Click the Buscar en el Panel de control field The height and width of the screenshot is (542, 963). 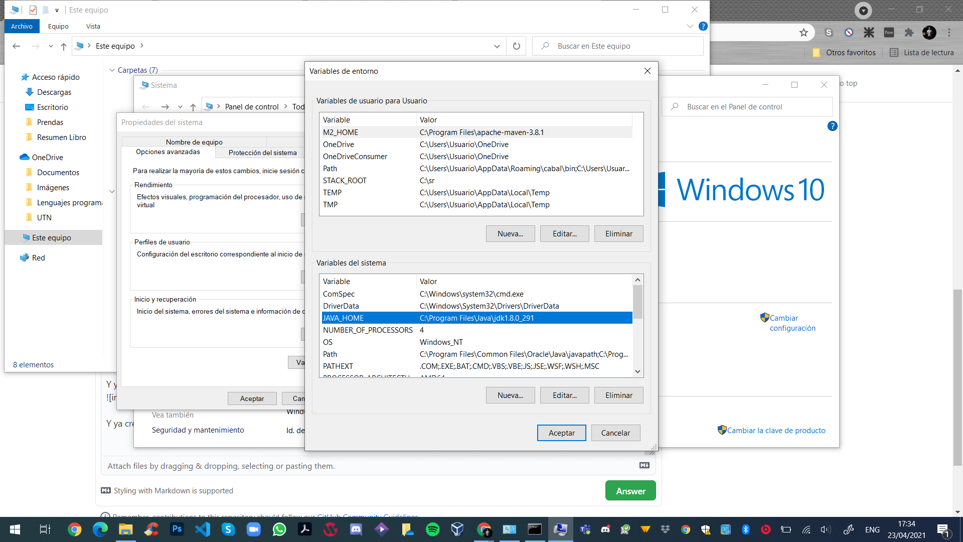pyautogui.click(x=747, y=107)
